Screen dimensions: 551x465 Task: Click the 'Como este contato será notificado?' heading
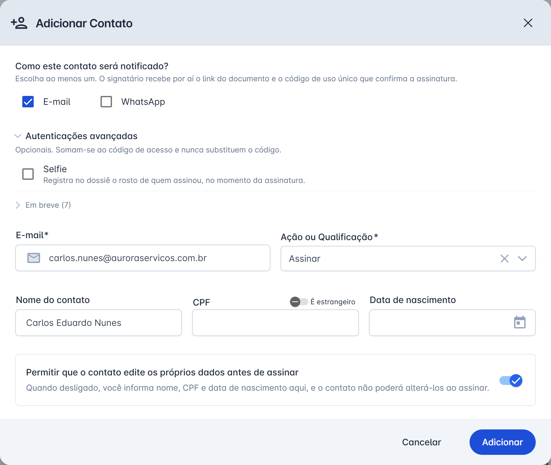(x=92, y=66)
